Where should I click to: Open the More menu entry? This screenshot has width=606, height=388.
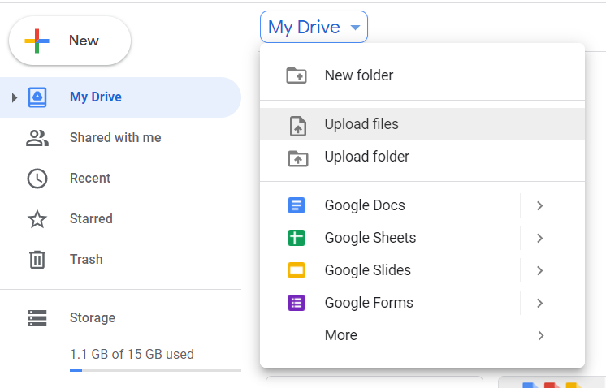tap(422, 335)
